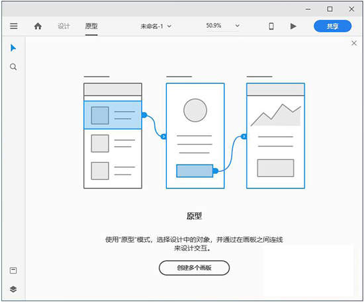
Task: Start desktop preview play button
Action: [x=293, y=26]
